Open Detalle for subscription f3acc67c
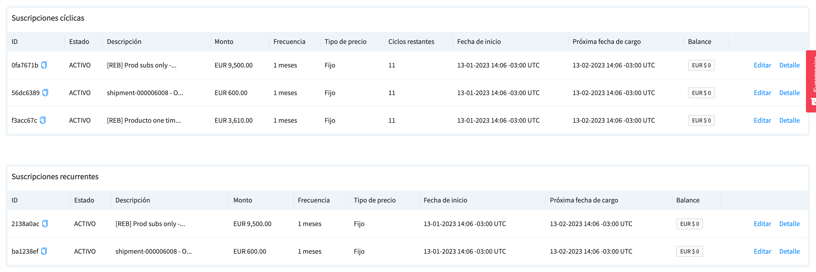This screenshot has height=272, width=816. (789, 120)
